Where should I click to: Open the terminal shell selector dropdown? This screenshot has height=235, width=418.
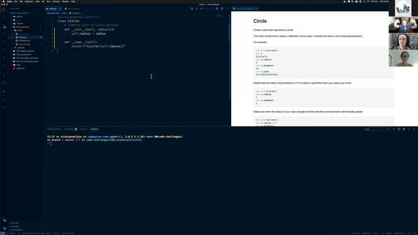377,129
